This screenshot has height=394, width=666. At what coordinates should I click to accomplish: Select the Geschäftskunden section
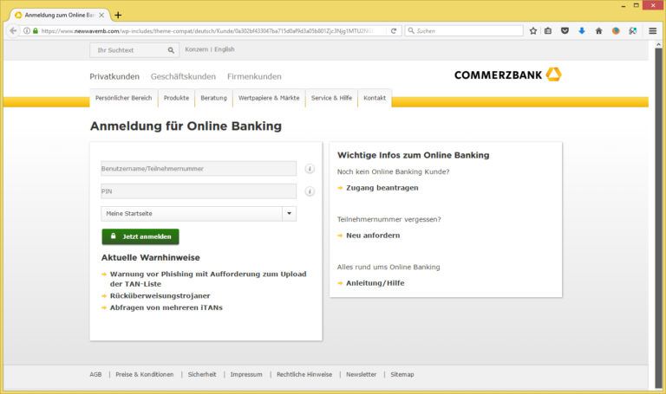183,77
